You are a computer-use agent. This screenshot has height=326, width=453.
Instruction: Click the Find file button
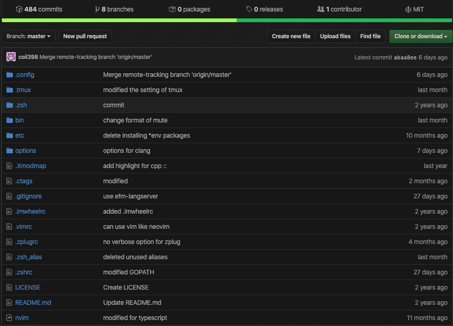[x=370, y=36]
